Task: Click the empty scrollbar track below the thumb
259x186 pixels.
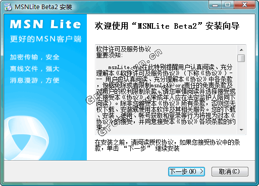Action: tap(241, 94)
